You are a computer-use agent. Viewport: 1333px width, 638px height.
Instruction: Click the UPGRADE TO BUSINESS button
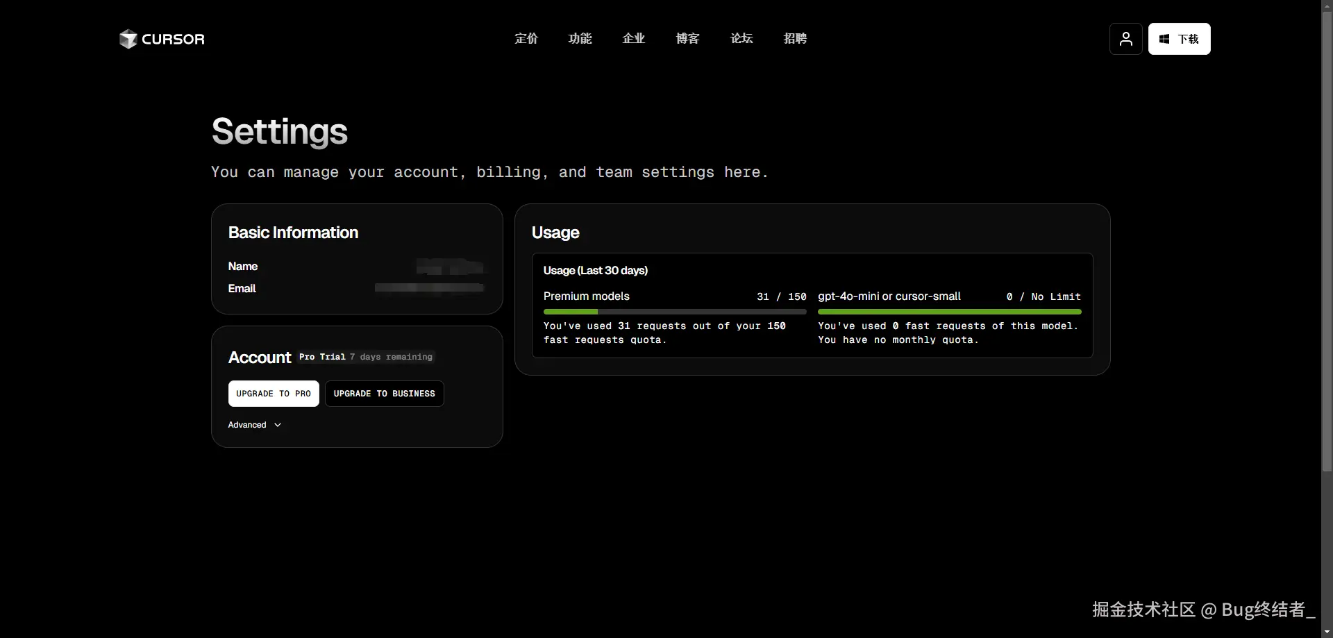tap(384, 394)
